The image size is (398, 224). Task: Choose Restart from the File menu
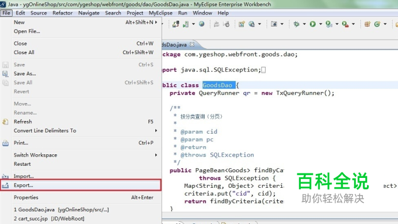click(x=81, y=164)
